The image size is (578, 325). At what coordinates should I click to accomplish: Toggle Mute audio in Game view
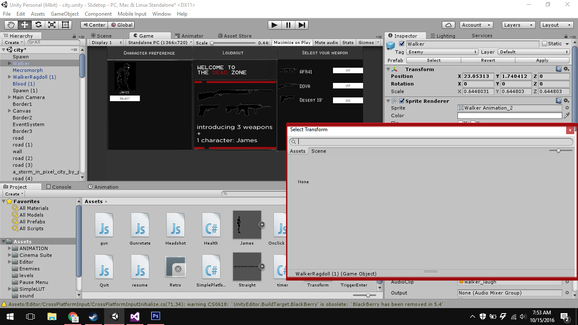326,43
